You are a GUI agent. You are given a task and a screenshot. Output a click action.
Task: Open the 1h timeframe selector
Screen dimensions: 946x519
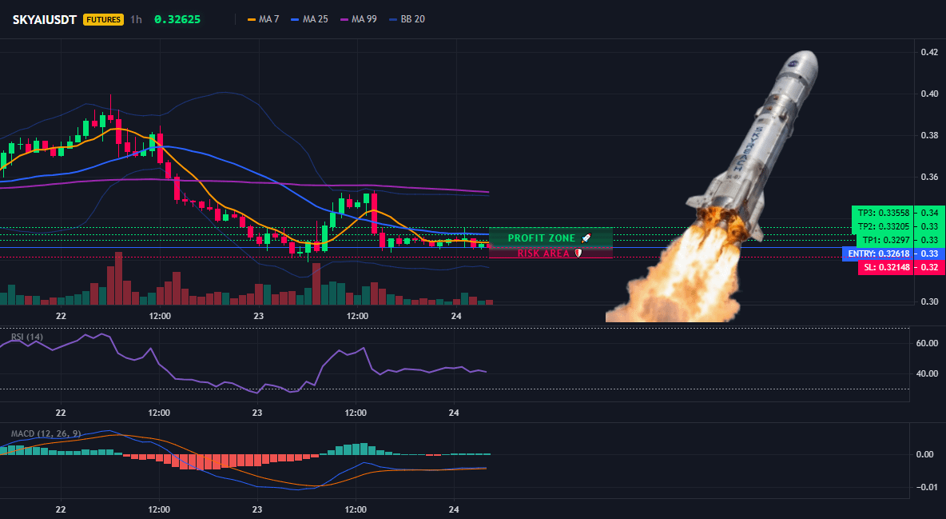137,19
